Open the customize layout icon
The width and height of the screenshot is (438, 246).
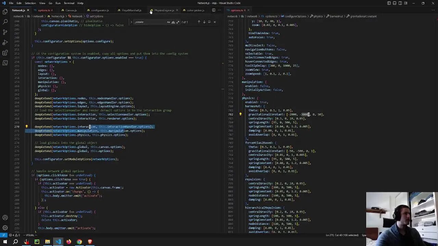405,3
